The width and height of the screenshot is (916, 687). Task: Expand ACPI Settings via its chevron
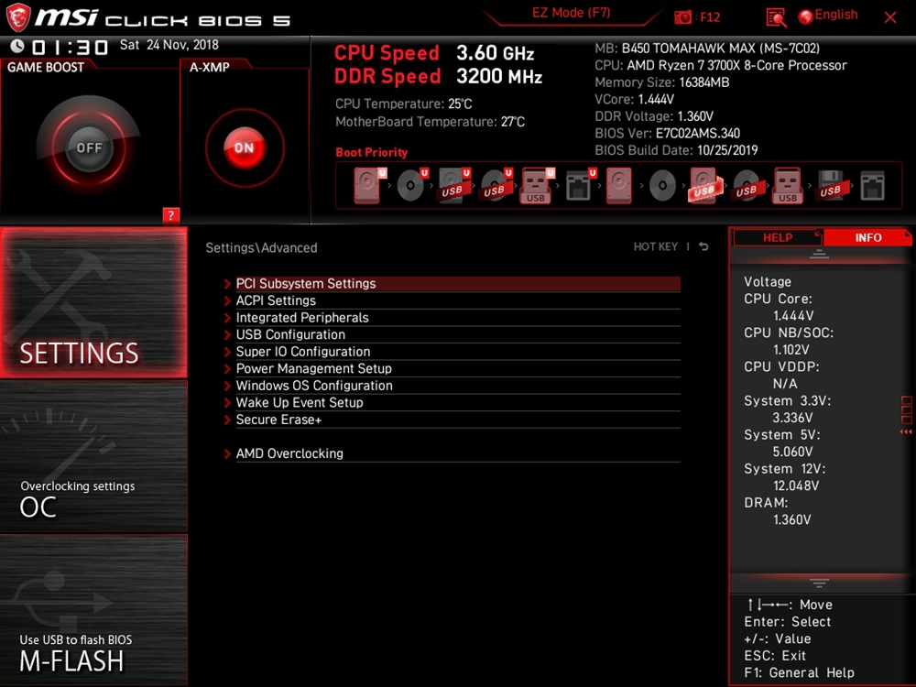pos(227,300)
